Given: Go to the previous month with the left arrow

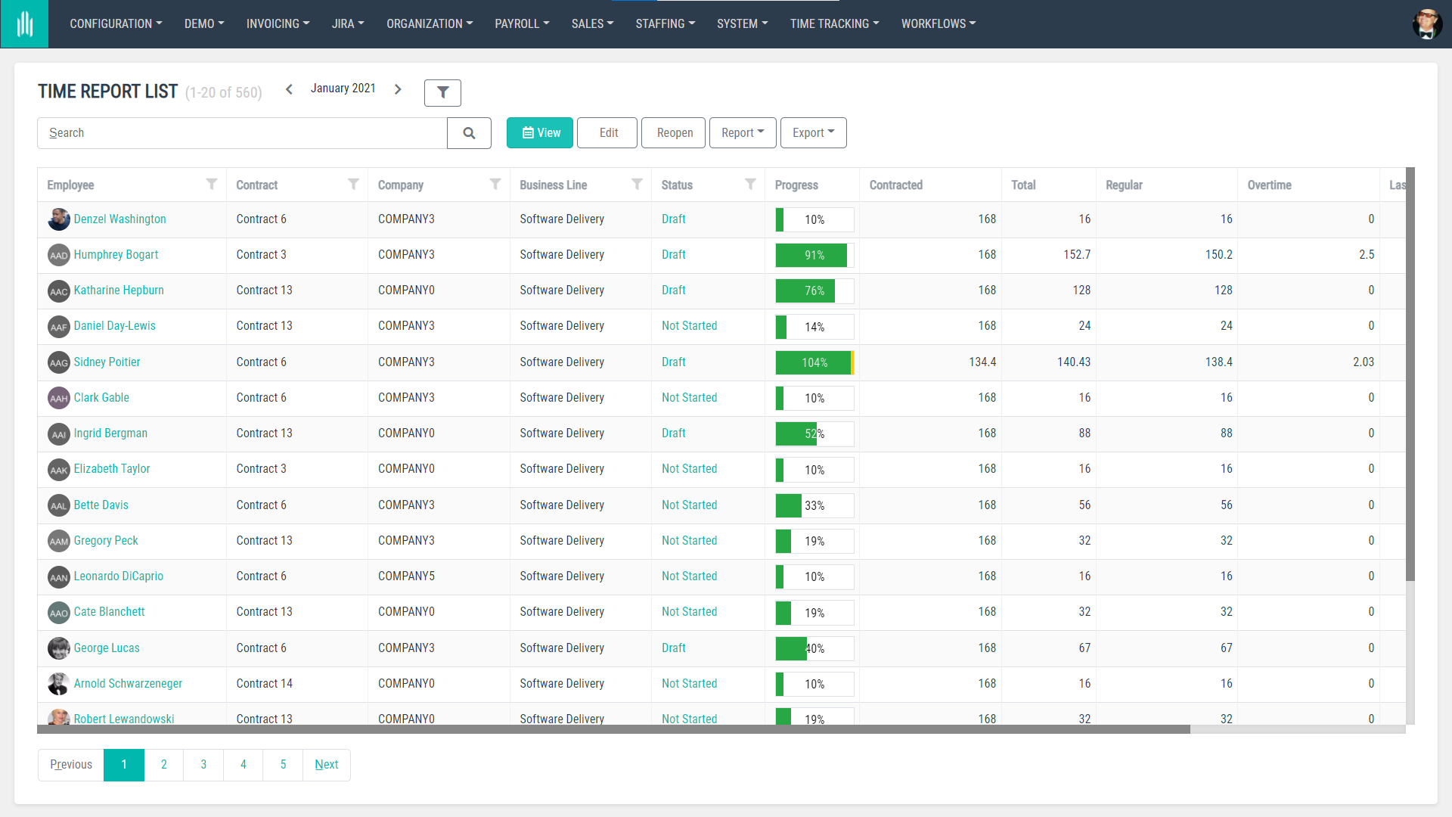Looking at the screenshot, I should (289, 89).
